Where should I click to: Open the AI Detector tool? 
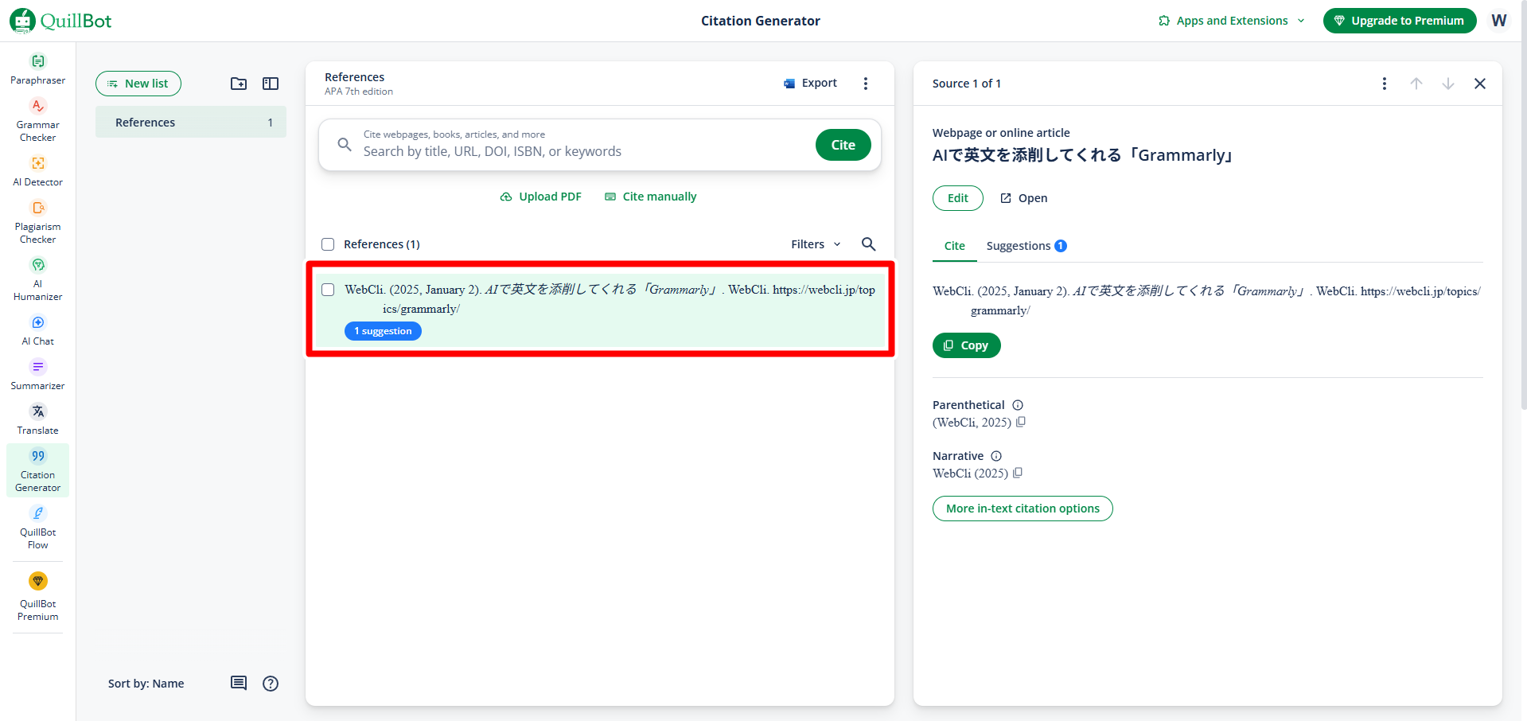pos(37,171)
